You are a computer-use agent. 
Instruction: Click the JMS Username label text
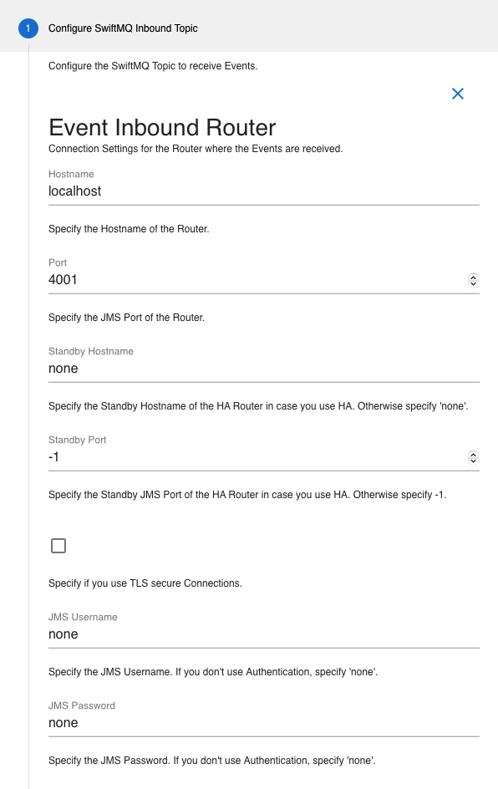click(x=83, y=617)
